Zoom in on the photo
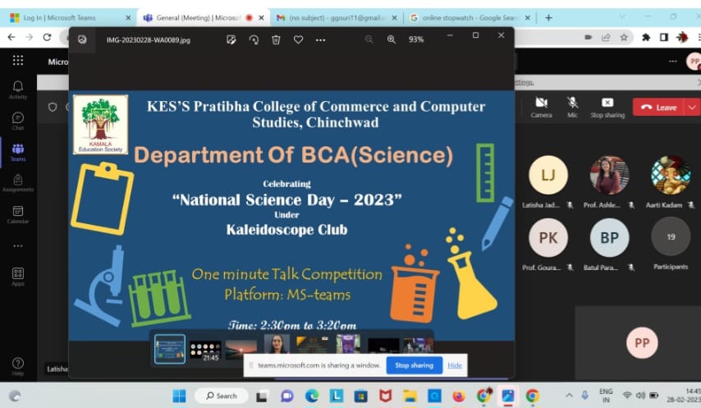Image resolution: width=701 pixels, height=408 pixels. pos(391,39)
